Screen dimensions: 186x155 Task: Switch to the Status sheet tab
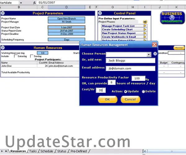click(62, 151)
